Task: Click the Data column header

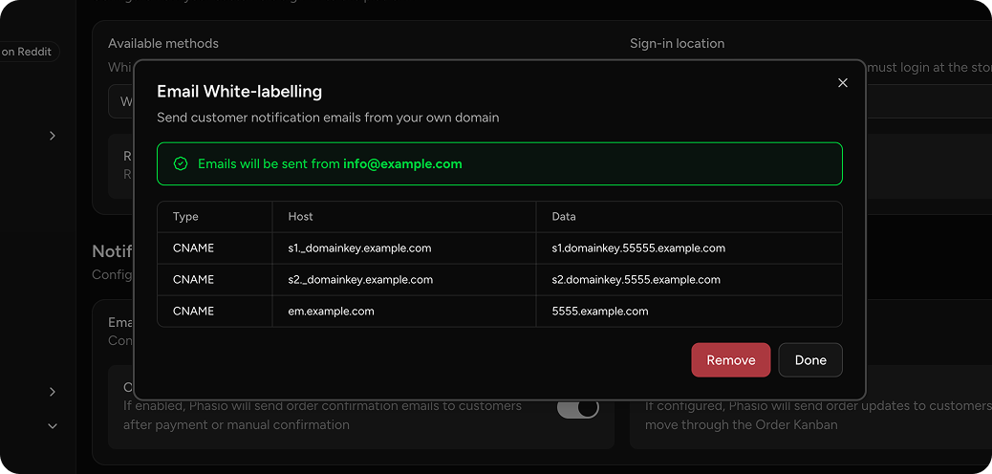Action: (564, 217)
